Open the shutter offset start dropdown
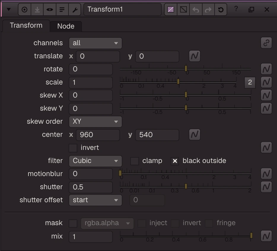The width and height of the screenshot is (277, 251). pyautogui.click(x=95, y=200)
